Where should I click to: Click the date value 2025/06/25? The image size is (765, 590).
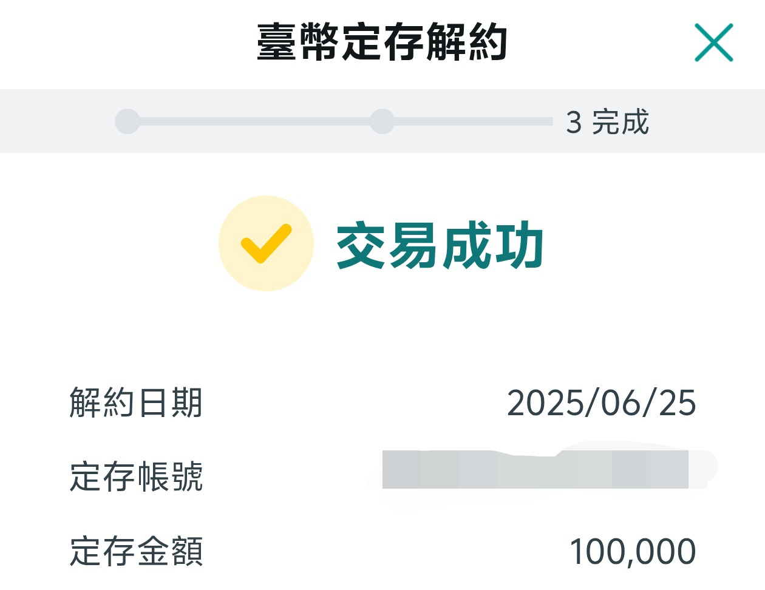[x=602, y=403]
